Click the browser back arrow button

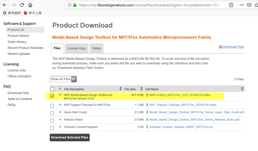point(5,5)
